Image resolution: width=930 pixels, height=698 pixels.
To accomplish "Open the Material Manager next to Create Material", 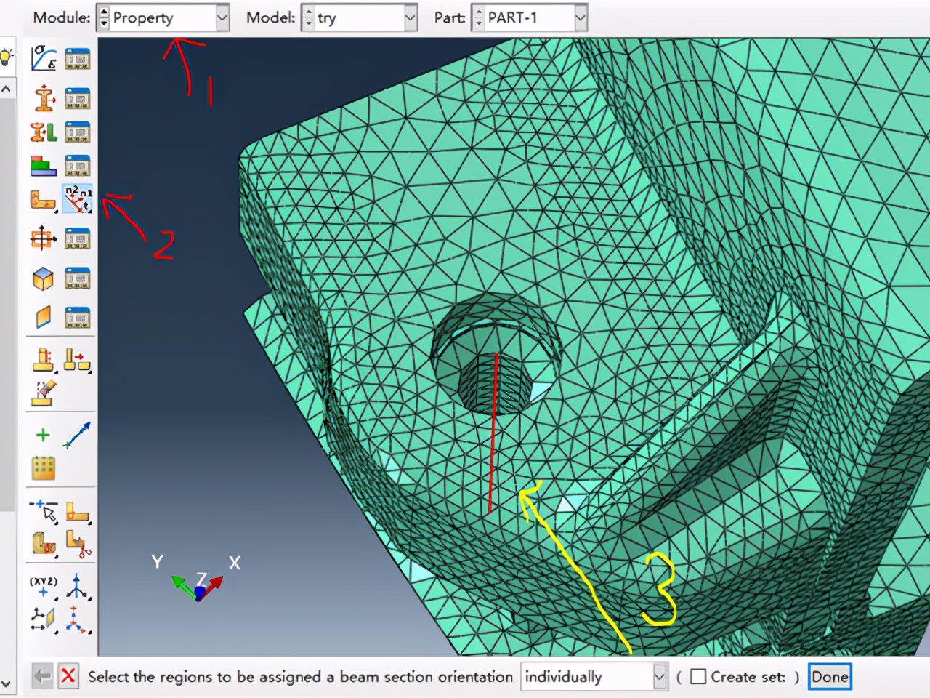I will 77,58.
